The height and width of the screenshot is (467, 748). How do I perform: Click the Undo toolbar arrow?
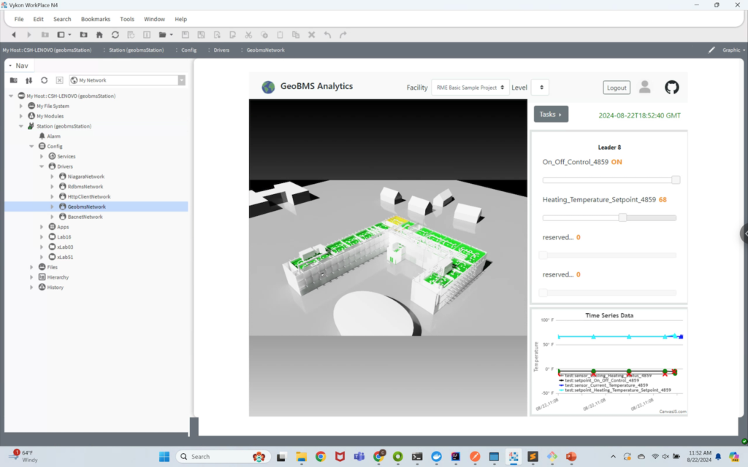(x=327, y=35)
